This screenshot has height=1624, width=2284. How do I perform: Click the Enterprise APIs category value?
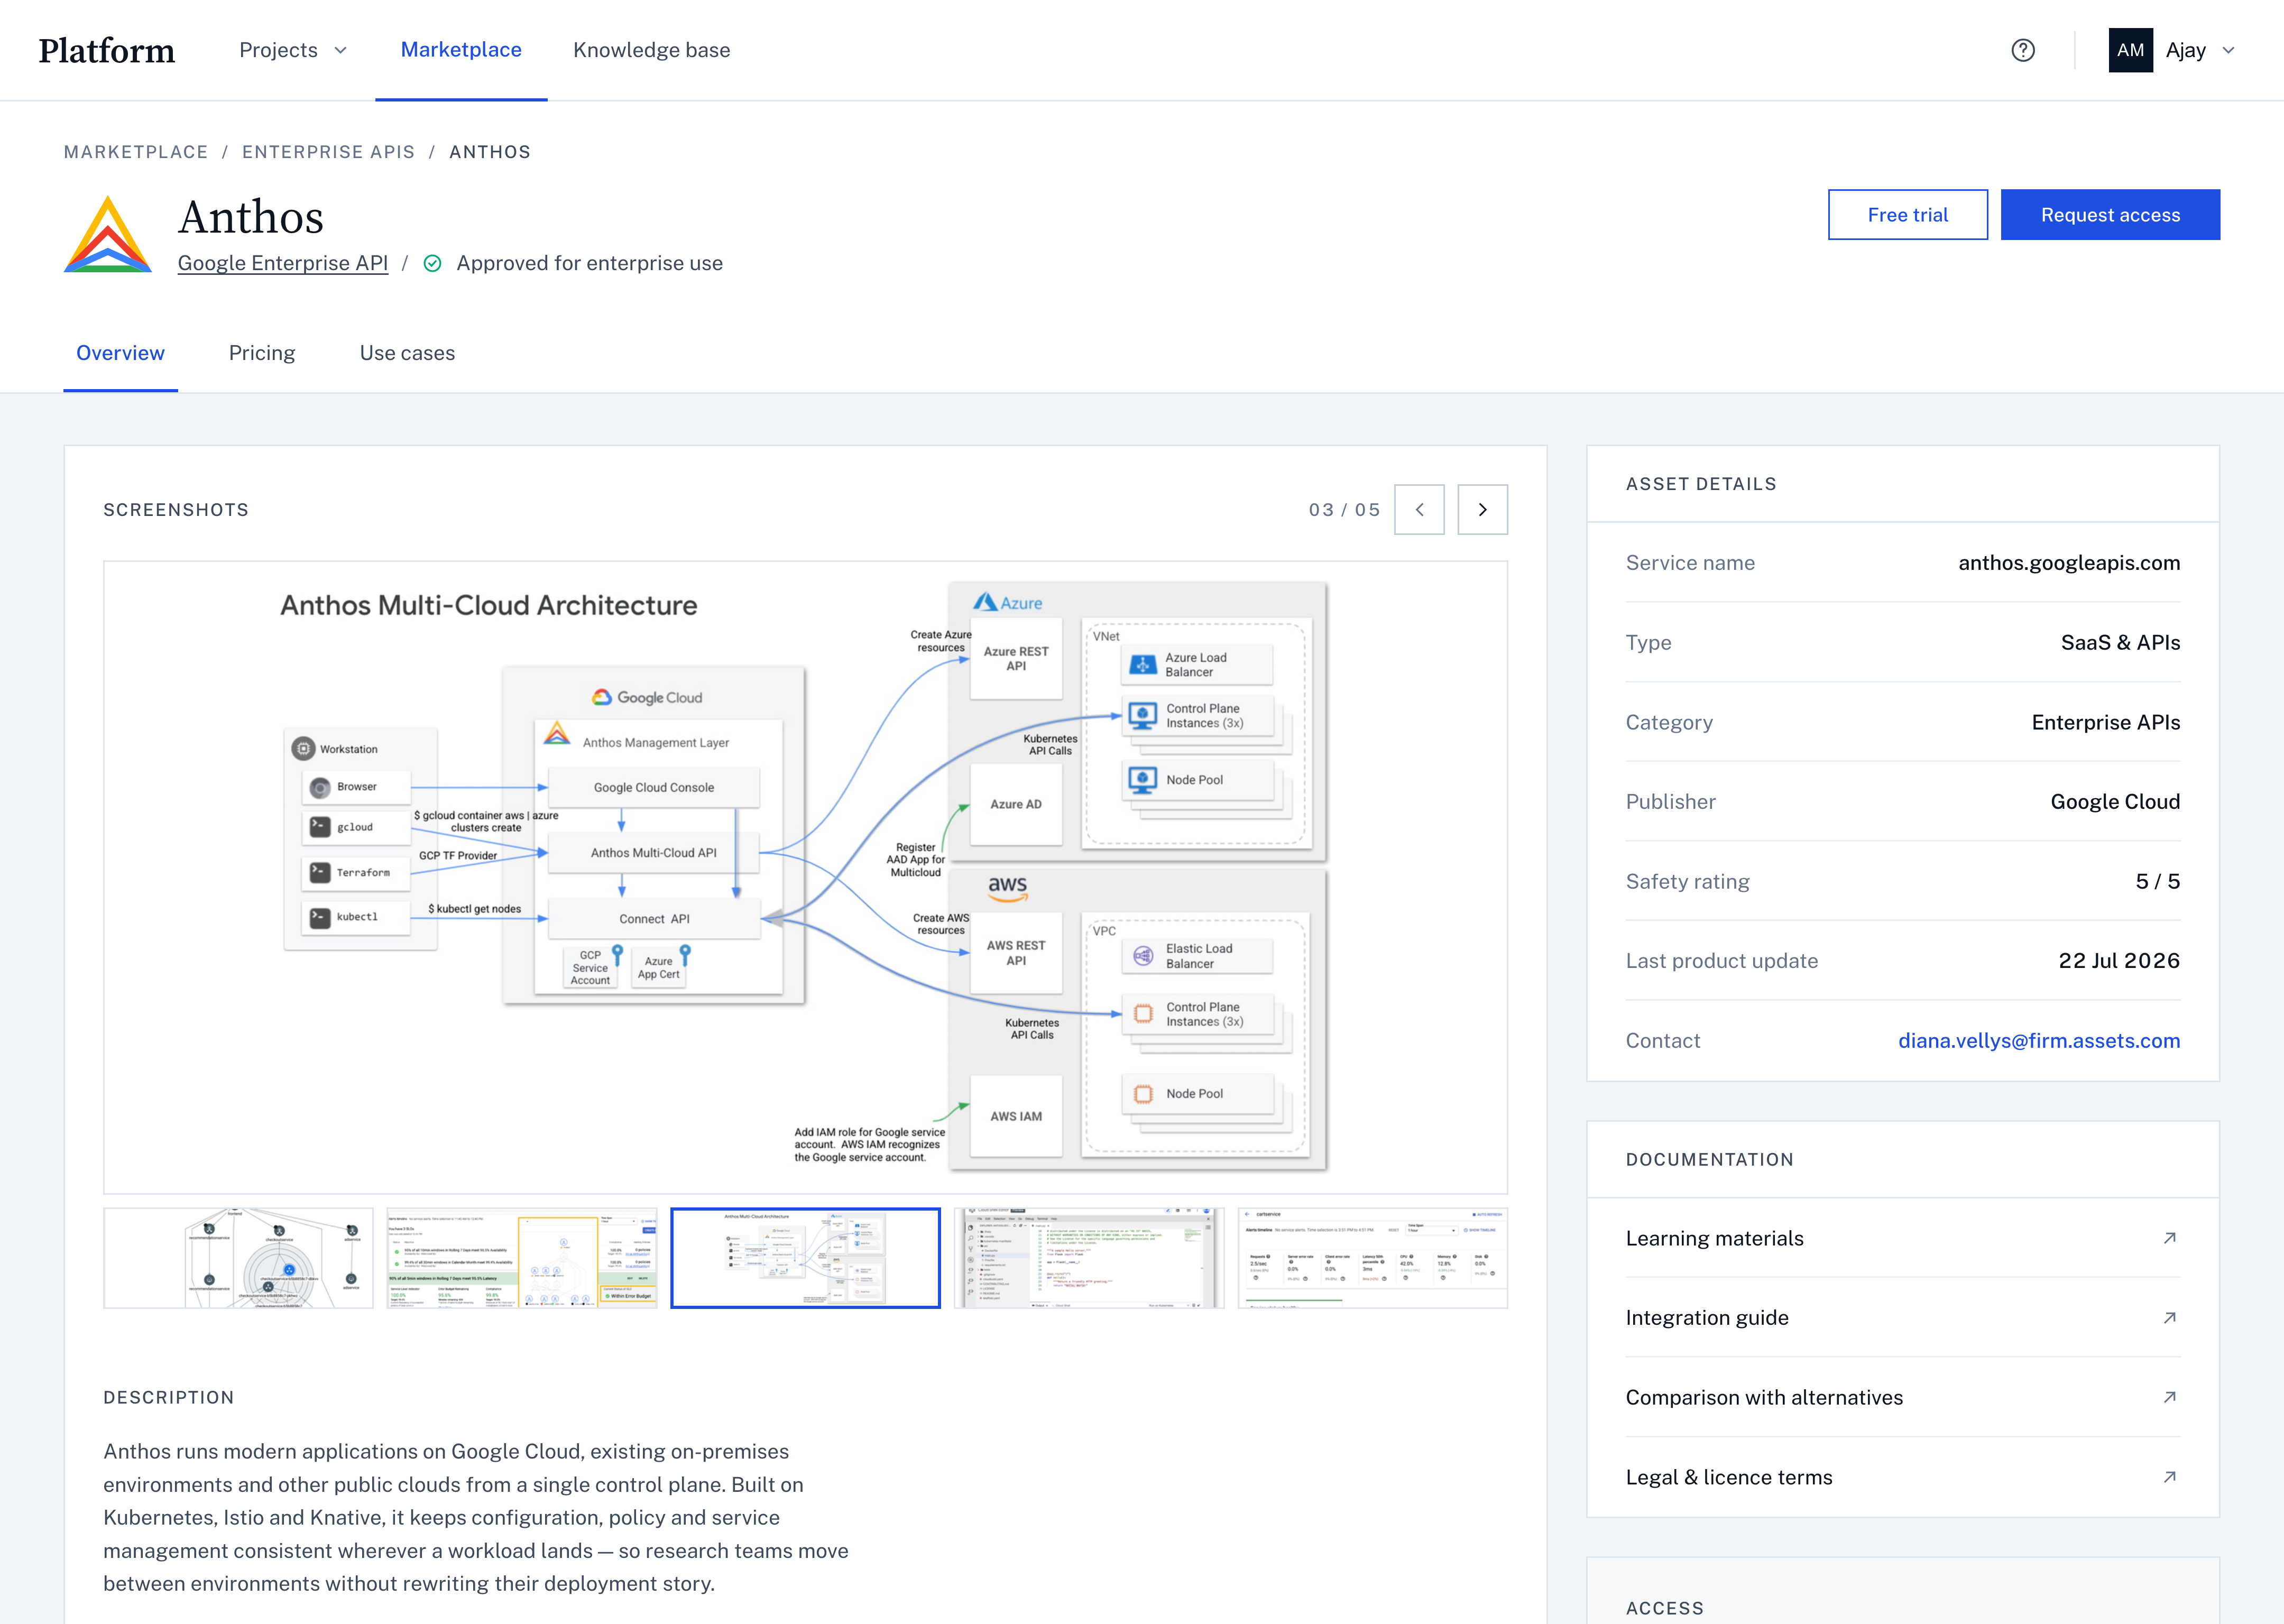pos(2105,722)
